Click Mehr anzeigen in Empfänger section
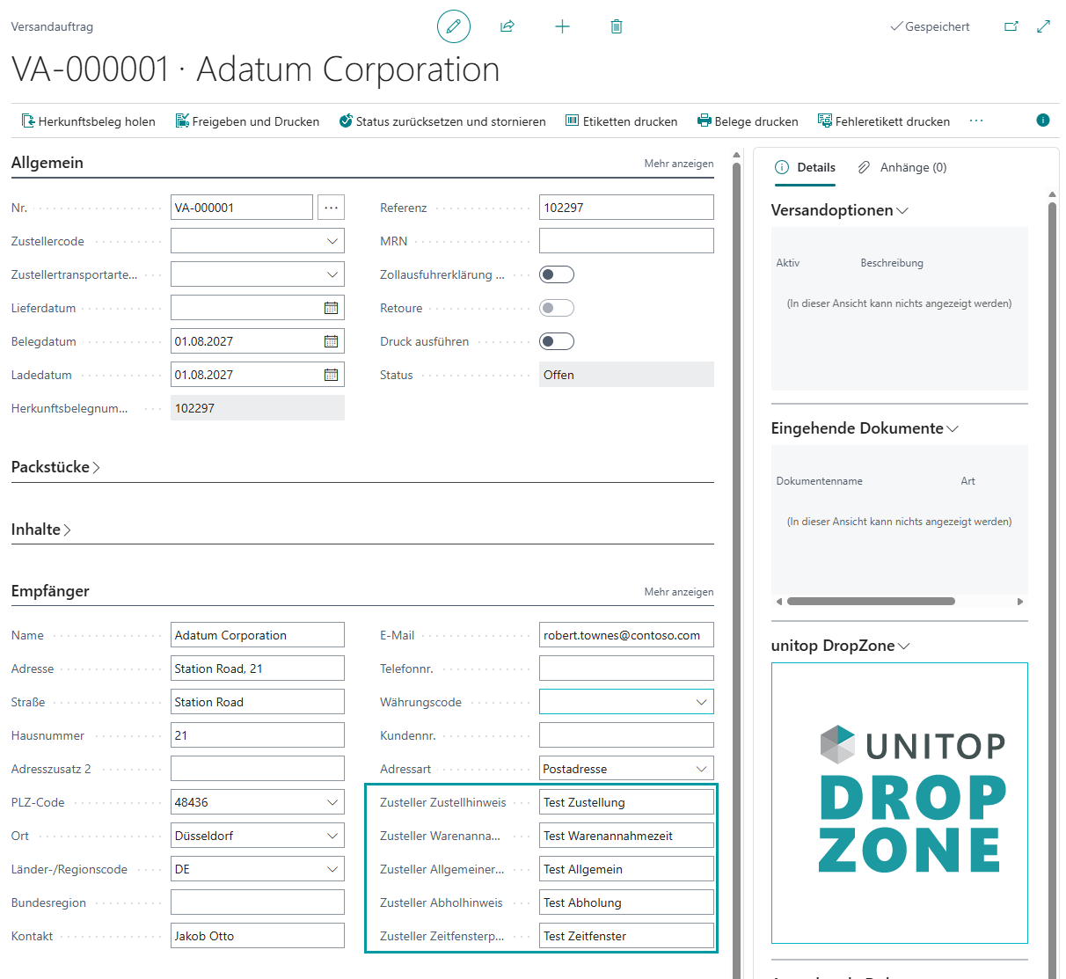This screenshot has height=979, width=1066. pos(679,592)
